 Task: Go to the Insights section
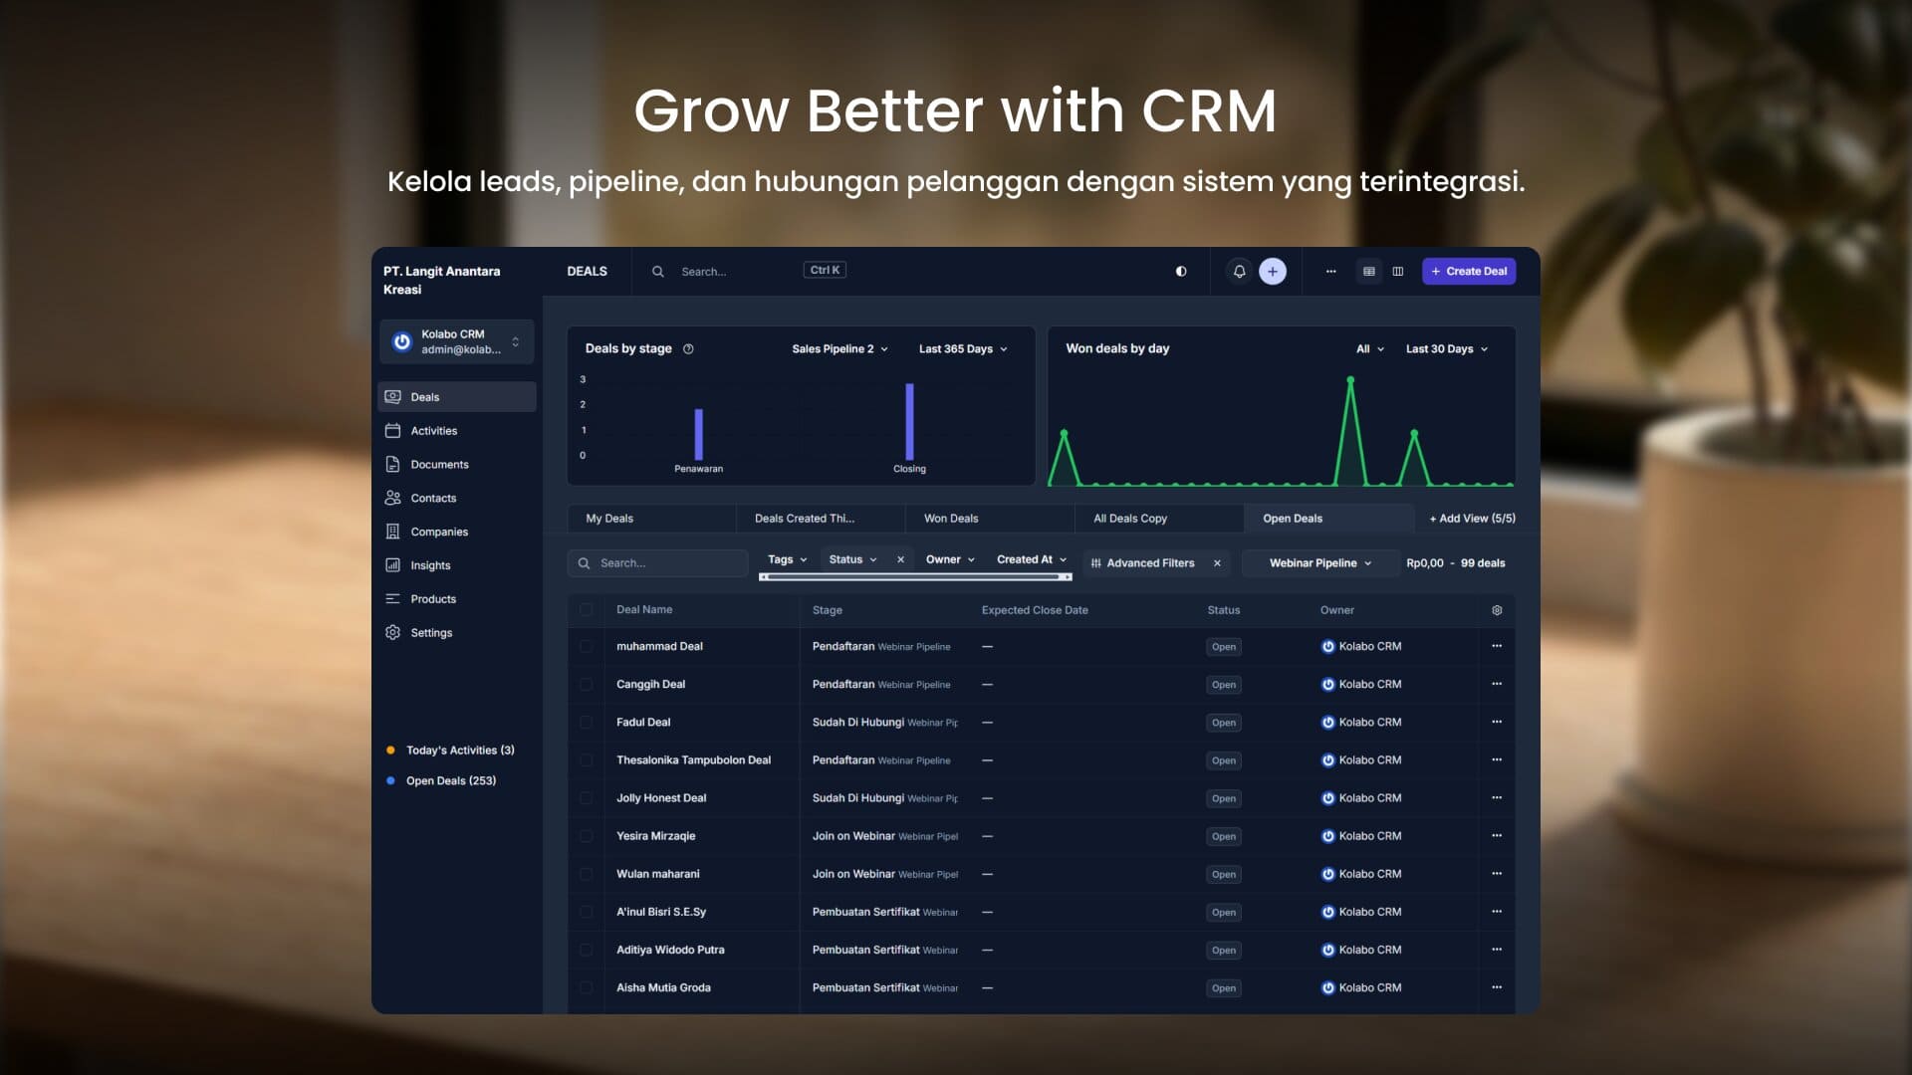coord(430,564)
